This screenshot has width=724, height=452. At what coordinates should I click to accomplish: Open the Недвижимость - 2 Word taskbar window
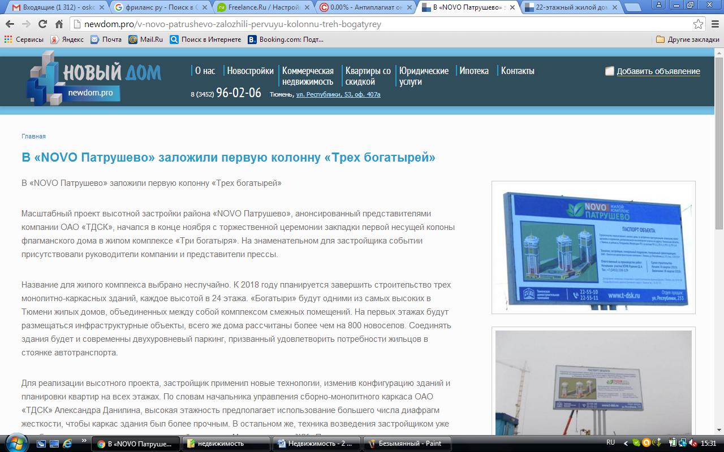pyautogui.click(x=317, y=444)
